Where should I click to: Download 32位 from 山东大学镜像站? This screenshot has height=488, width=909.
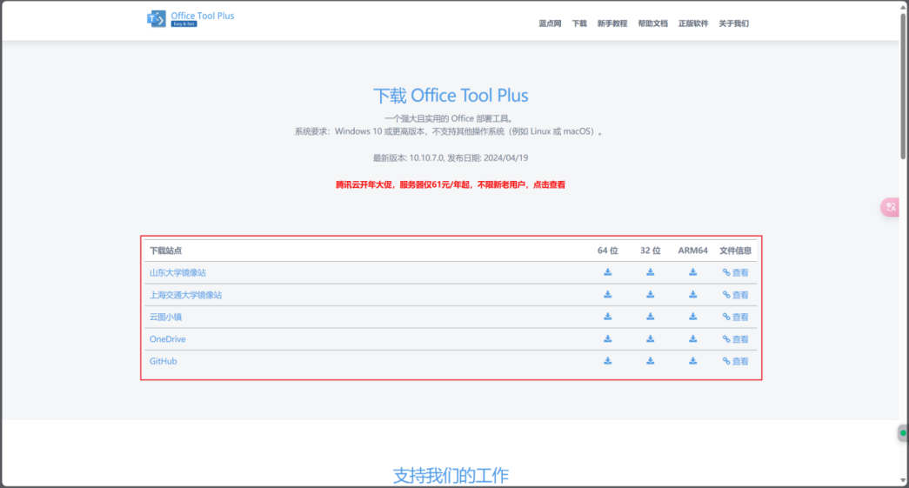click(651, 272)
